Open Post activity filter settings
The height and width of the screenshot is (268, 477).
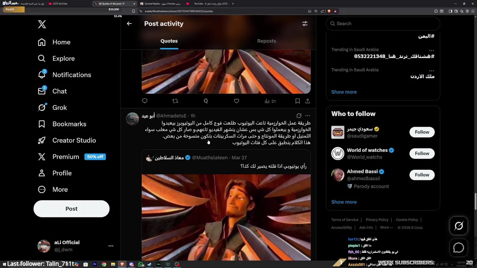pos(305,23)
